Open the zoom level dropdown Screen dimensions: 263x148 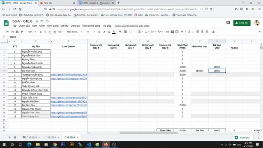32,32
